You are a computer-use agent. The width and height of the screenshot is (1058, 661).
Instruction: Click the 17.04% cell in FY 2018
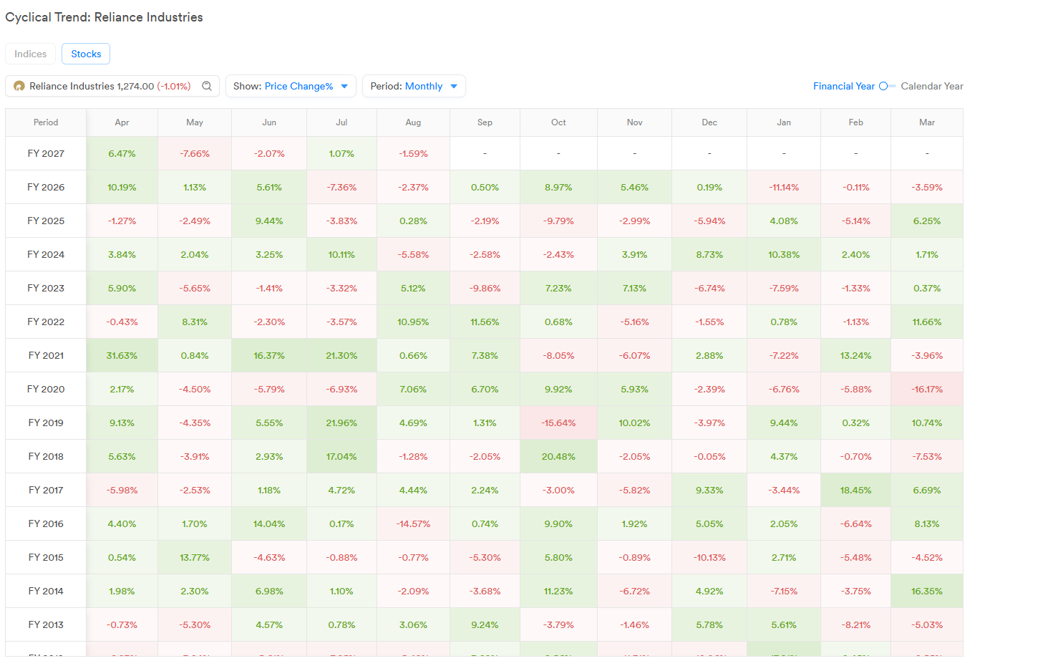point(342,456)
